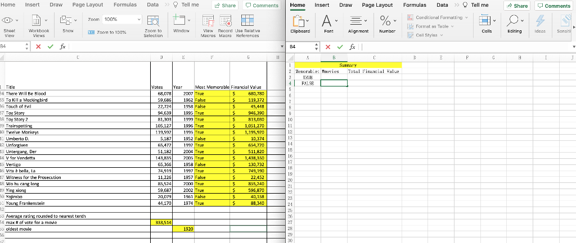Select the Total Financial Value header cell
This screenshot has width=576, height=243.
pyautogui.click(x=374, y=71)
